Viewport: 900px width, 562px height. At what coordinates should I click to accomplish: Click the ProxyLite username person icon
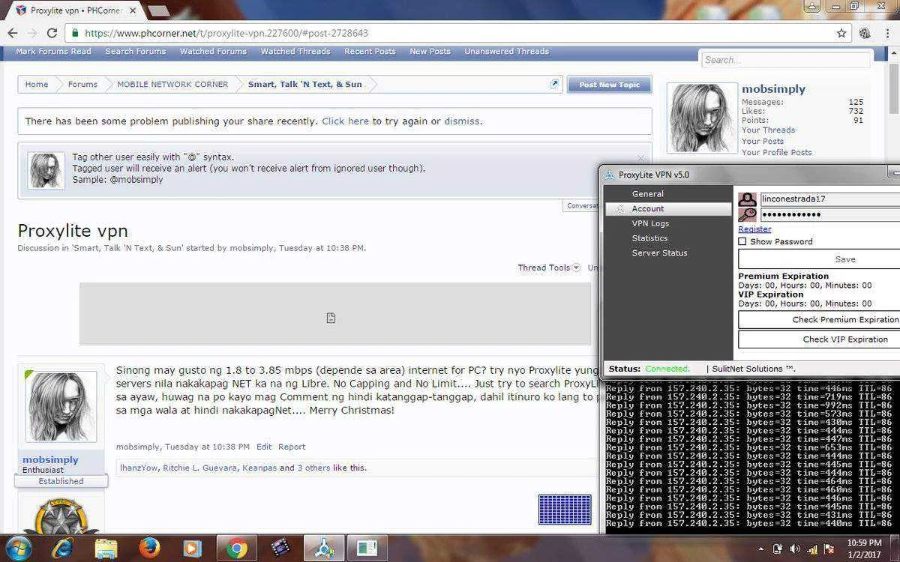(x=747, y=199)
